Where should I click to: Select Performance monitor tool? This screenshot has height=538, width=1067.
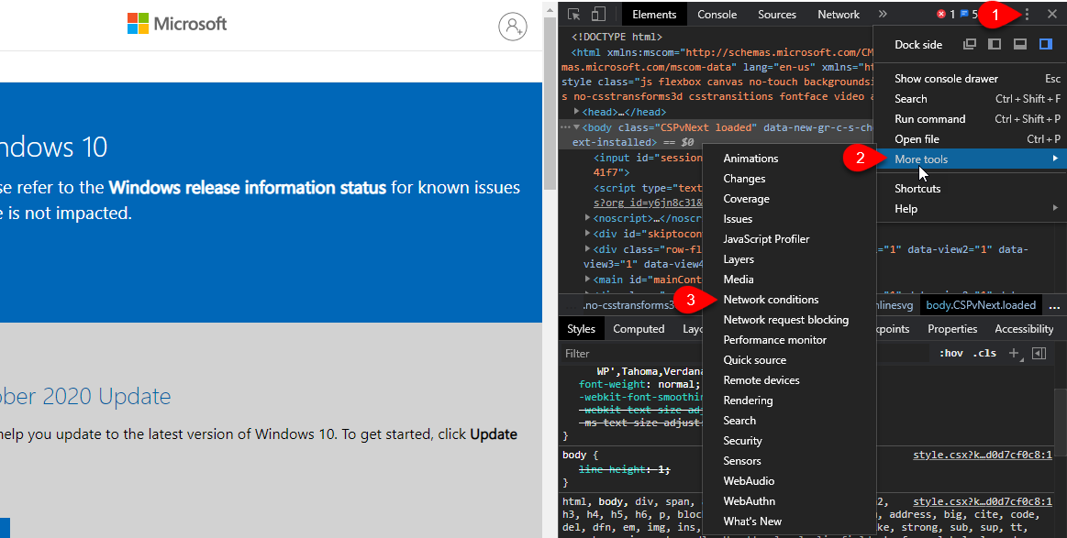point(789,340)
